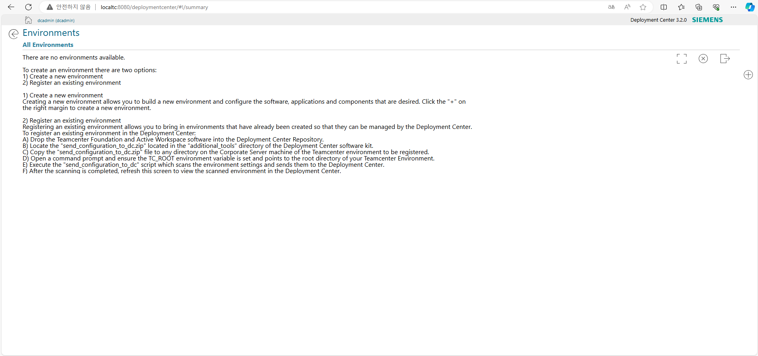The image size is (758, 356).
Task: Toggle browser split screen view
Action: [x=664, y=7]
